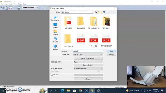This screenshot has width=166, height=93.
Task: Enable the Scheme checkbox
Action: pos(52,75)
